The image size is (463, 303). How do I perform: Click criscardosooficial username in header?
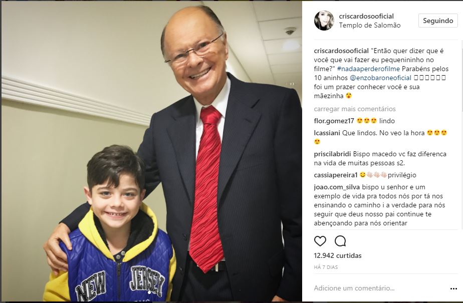(x=366, y=16)
